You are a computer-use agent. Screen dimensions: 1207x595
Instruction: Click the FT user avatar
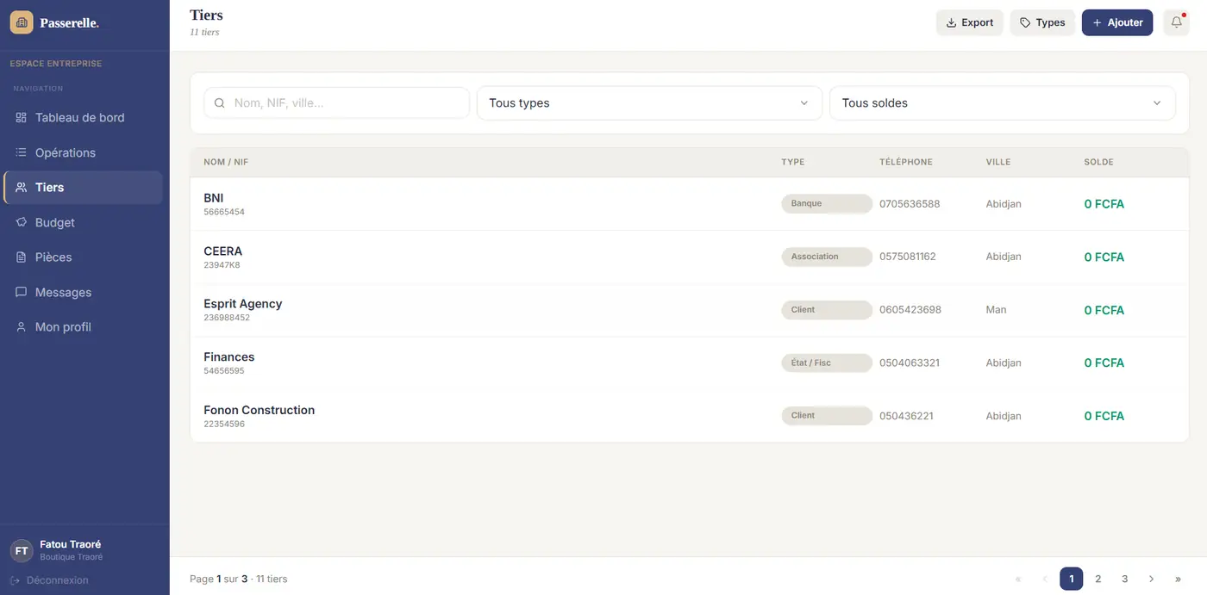pyautogui.click(x=22, y=551)
